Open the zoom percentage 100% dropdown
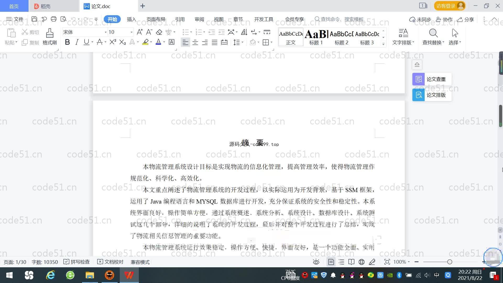 coord(402,262)
